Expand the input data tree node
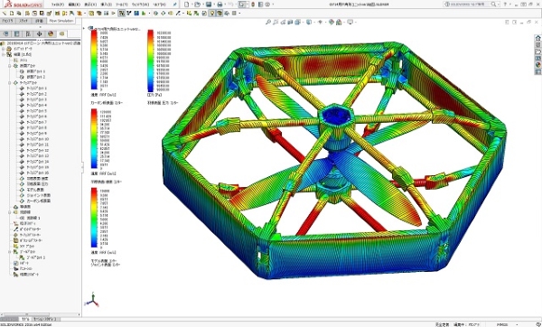Screen dimensions: 542x327 coord(4,49)
